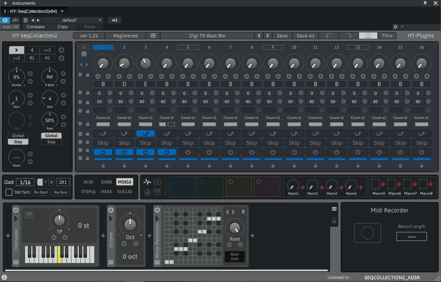
Task: Select the HEXA sequencer tab
Action: point(107,192)
